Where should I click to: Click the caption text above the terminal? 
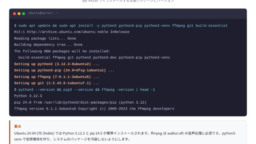[128, 1]
